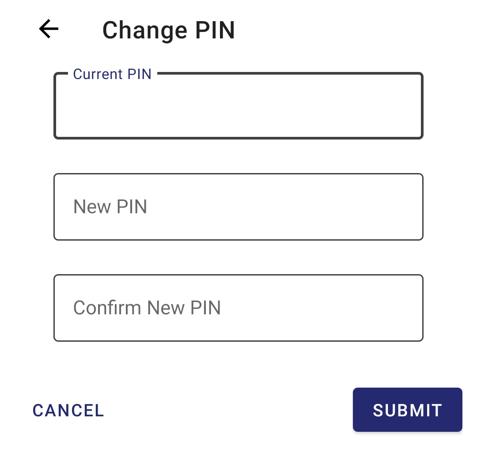Tap the left arrow in the header
The height and width of the screenshot is (449, 477).
pyautogui.click(x=49, y=29)
